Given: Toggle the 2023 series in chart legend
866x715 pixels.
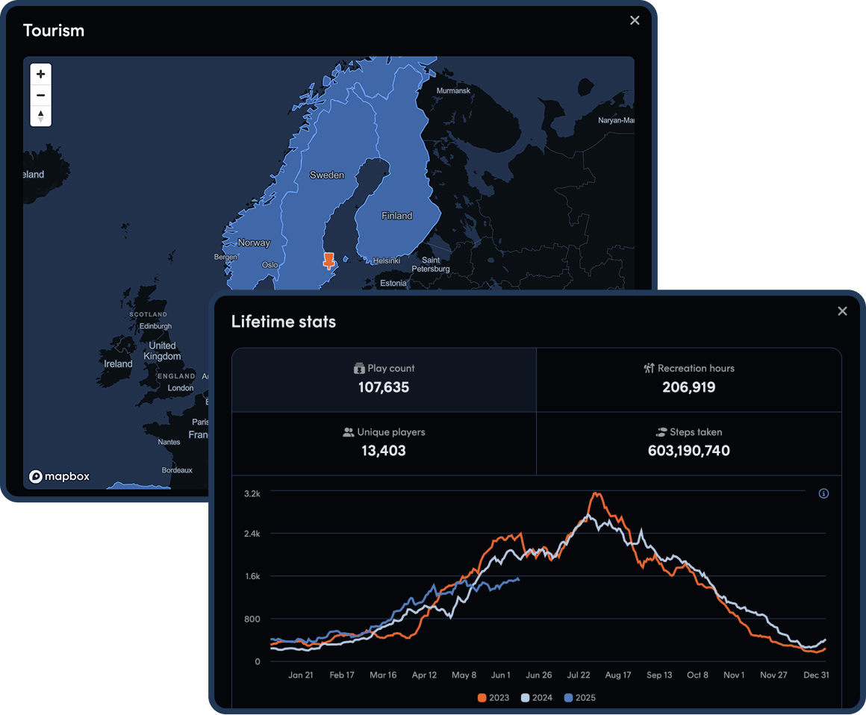Looking at the screenshot, I should click(x=493, y=698).
